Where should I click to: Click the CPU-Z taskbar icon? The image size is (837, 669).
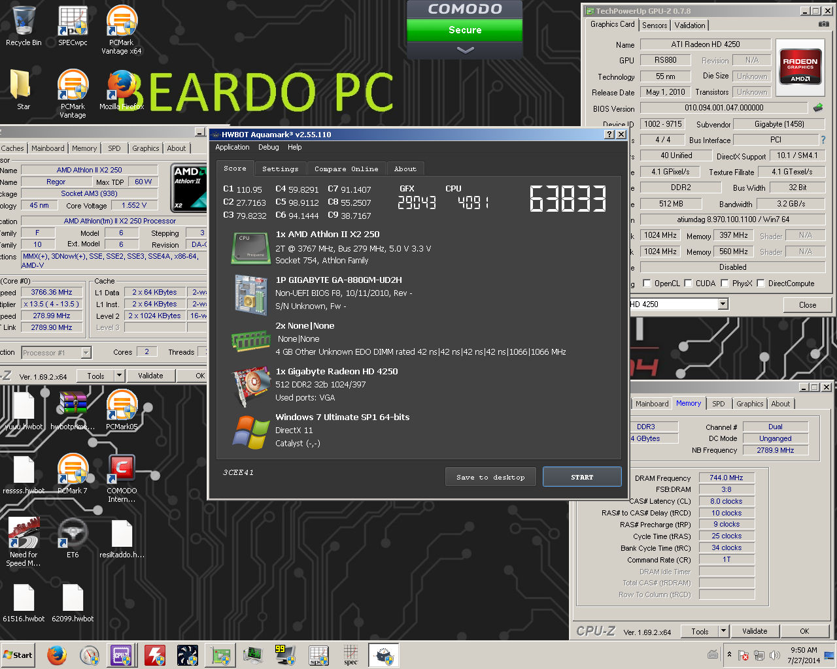(122, 655)
